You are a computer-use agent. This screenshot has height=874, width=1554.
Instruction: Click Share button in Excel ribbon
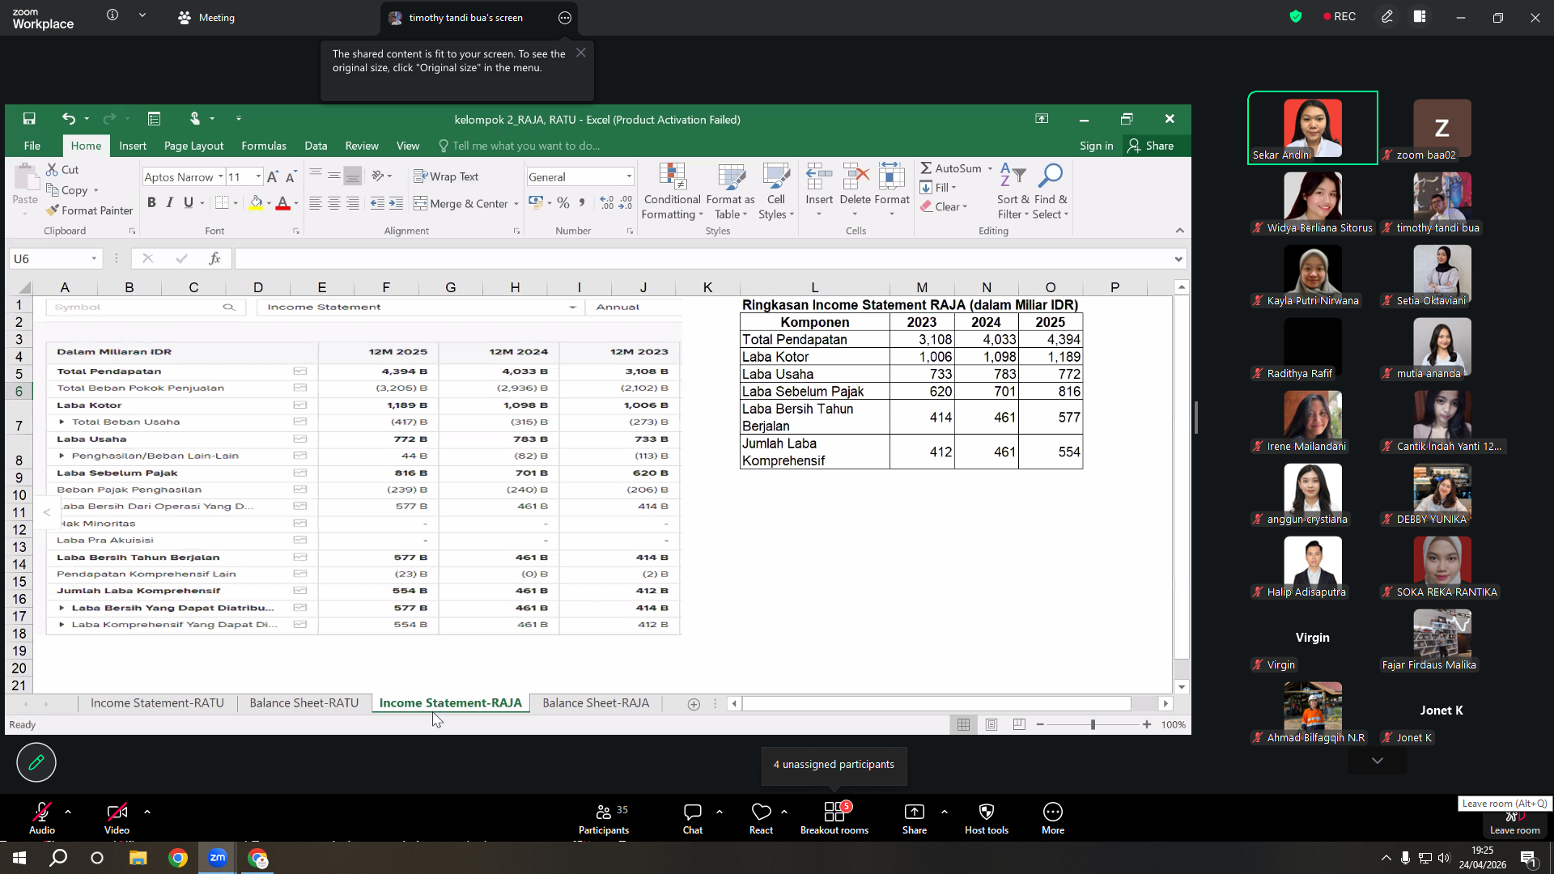(x=1151, y=146)
